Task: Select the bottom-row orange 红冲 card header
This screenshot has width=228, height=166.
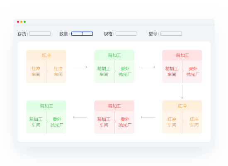Action: 182,106
